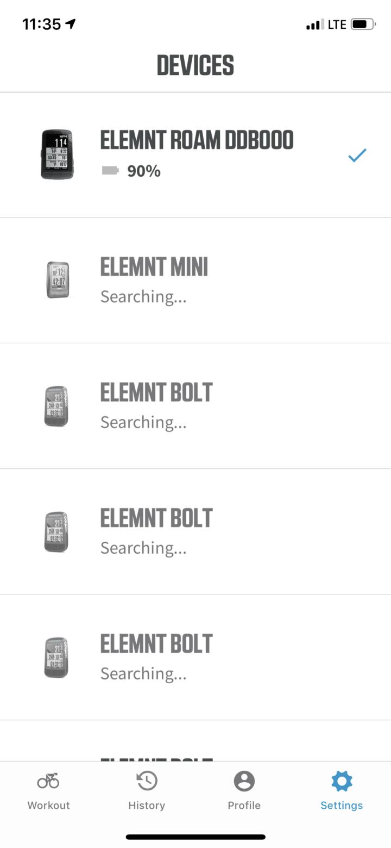This screenshot has width=391, height=848.
Task: Tap the third ELEMNT BOLT device image
Action: pyautogui.click(x=57, y=657)
